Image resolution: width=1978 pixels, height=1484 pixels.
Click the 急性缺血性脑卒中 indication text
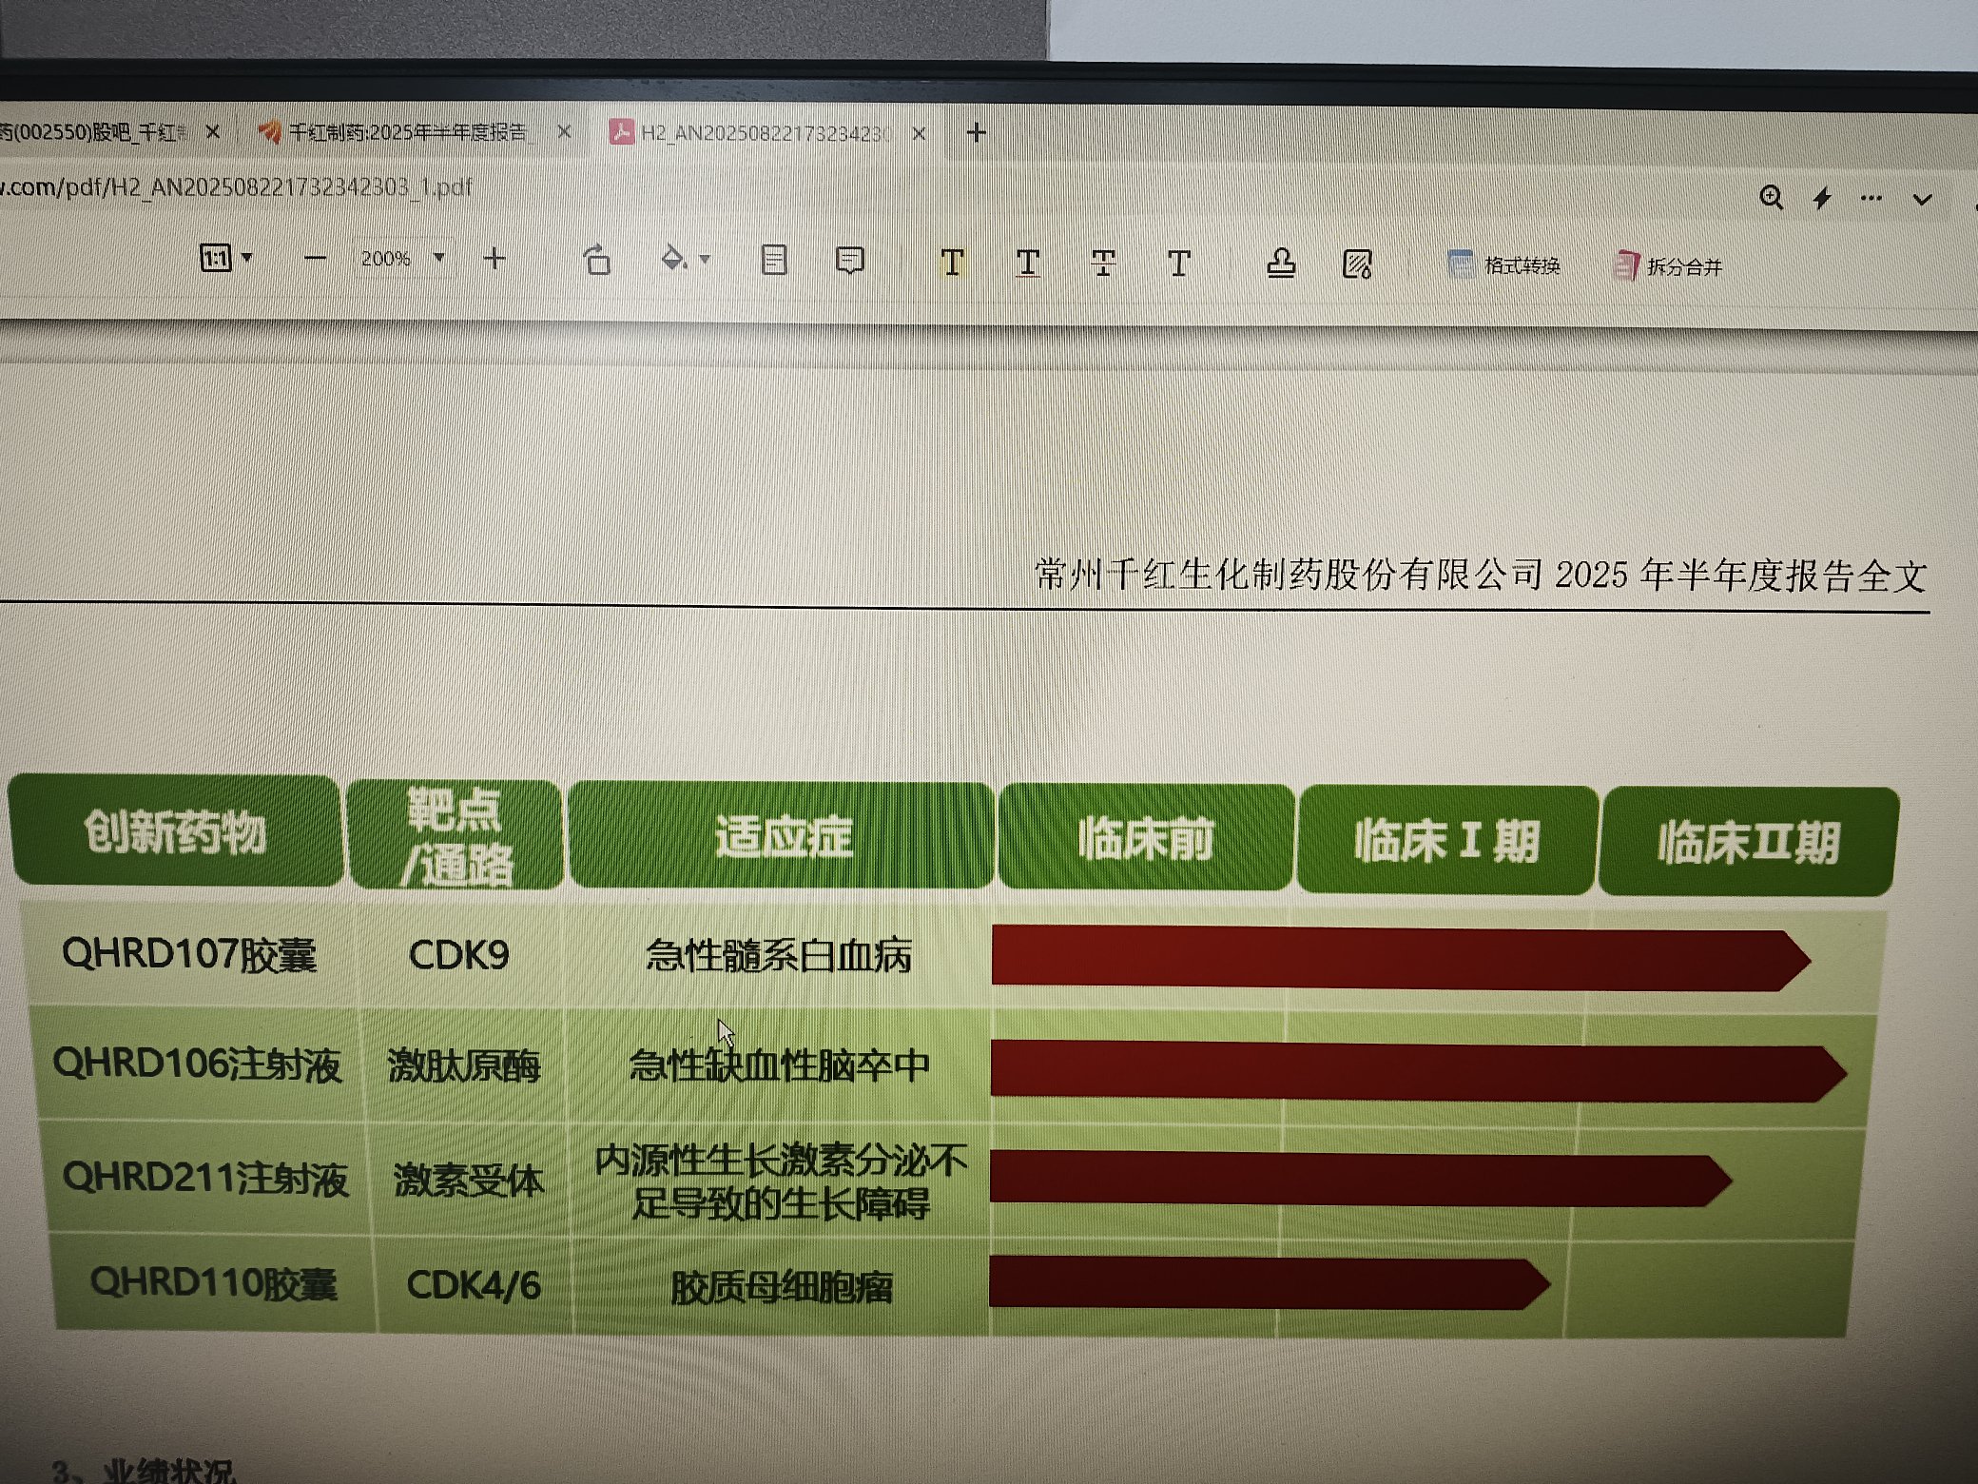(x=779, y=1066)
